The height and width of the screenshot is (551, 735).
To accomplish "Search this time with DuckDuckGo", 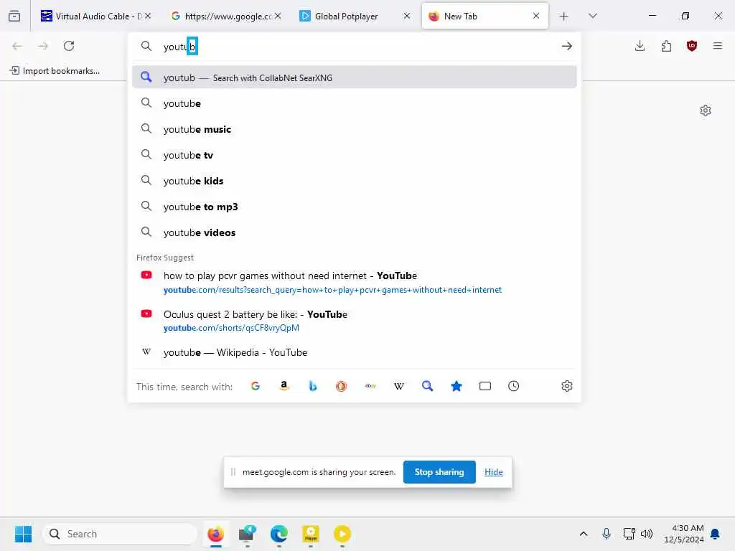I will click(x=341, y=386).
